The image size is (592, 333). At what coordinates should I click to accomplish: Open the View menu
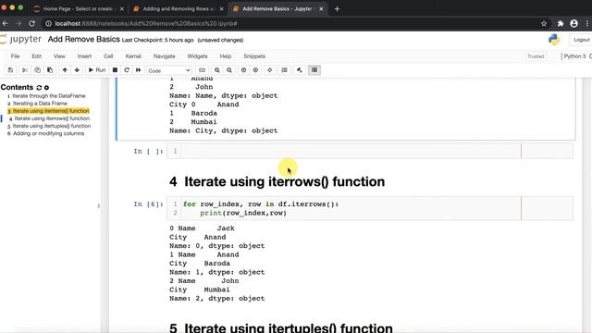[59, 56]
